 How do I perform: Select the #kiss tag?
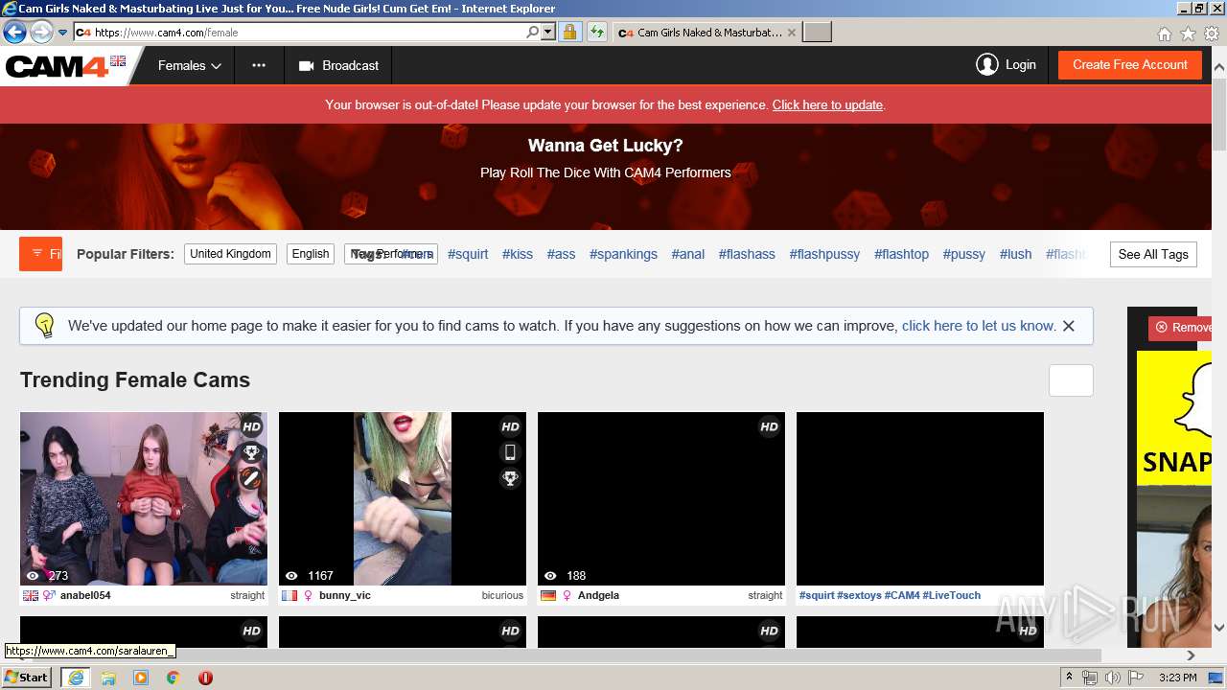pyautogui.click(x=518, y=254)
